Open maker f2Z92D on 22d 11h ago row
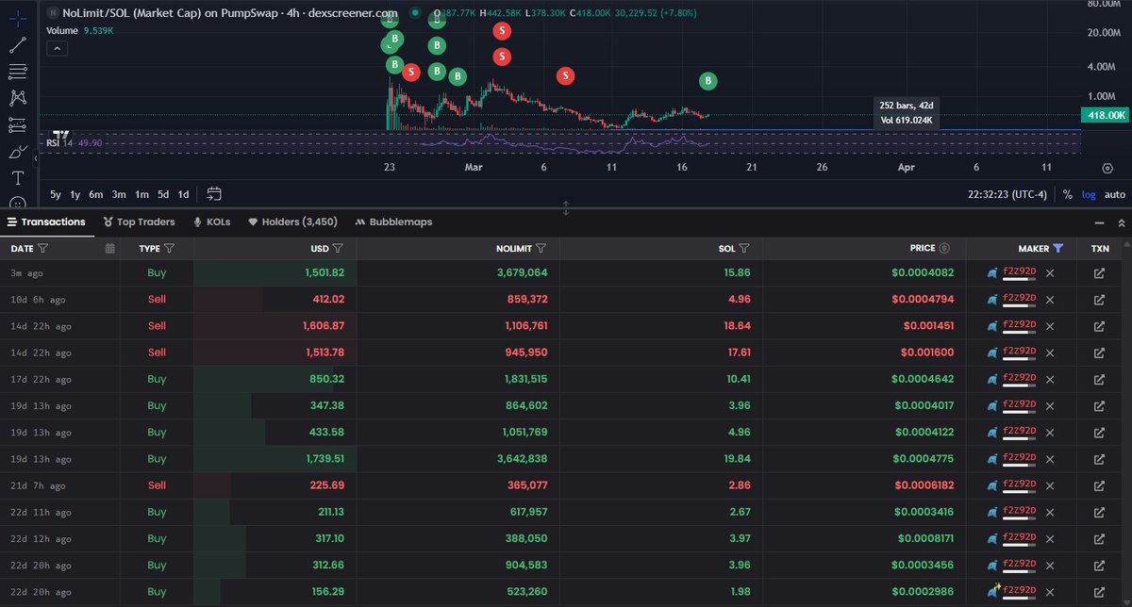This screenshot has height=607, width=1132. (1019, 511)
